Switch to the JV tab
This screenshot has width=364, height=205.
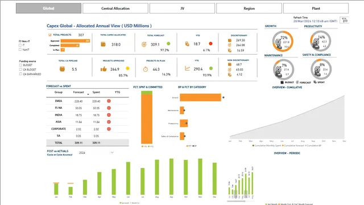click(x=182, y=9)
